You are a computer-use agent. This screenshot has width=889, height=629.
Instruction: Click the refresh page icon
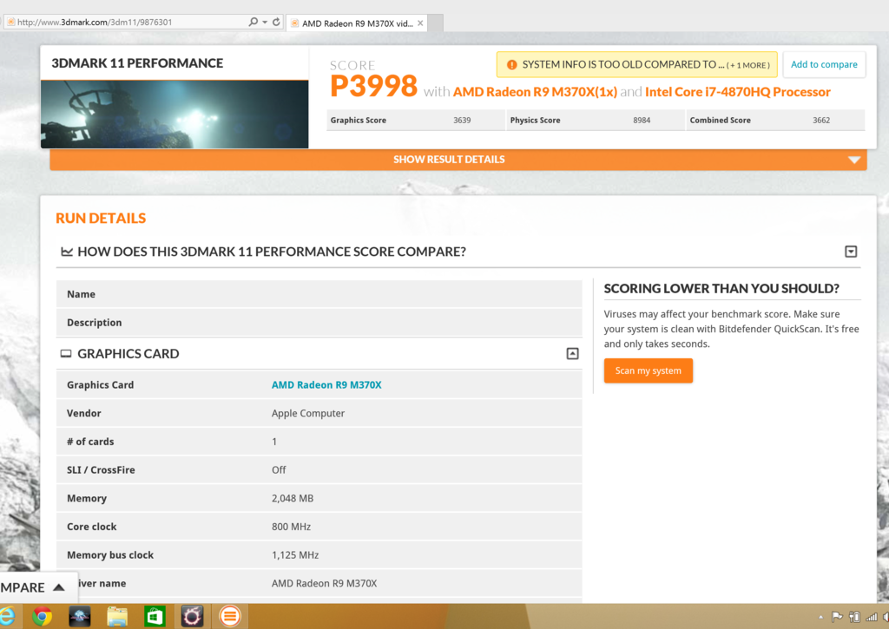276,22
